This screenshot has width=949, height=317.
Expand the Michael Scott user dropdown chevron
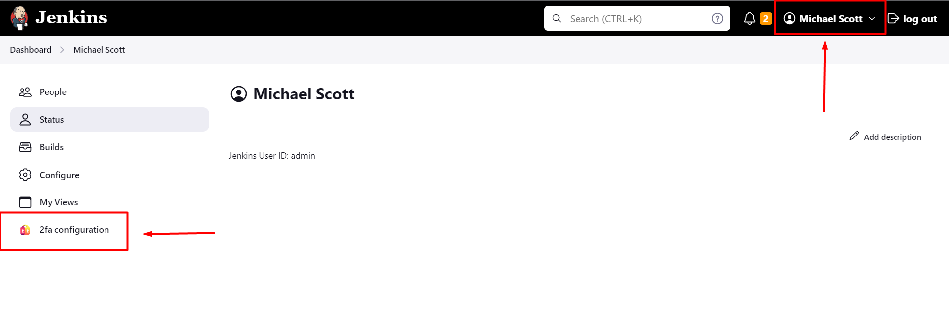(872, 19)
